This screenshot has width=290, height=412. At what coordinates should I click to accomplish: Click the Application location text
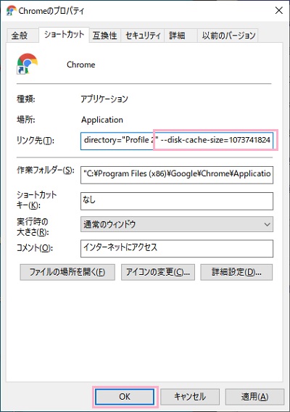pyautogui.click(x=102, y=120)
